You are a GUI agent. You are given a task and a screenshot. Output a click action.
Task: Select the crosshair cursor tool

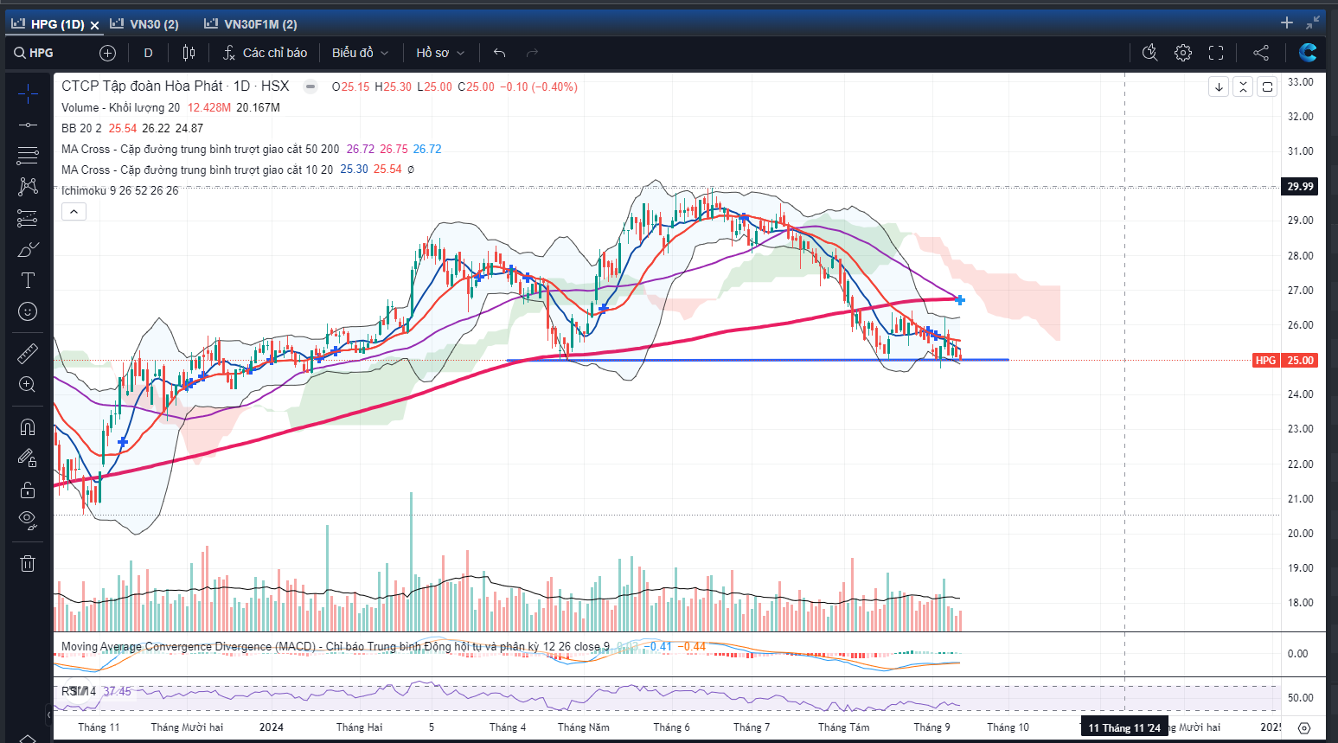pos(28,93)
